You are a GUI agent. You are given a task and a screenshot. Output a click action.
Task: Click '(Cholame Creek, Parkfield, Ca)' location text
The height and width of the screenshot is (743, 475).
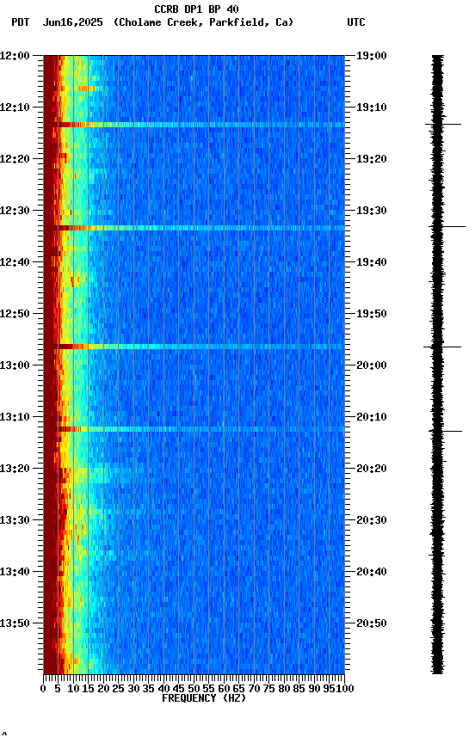coord(203,22)
